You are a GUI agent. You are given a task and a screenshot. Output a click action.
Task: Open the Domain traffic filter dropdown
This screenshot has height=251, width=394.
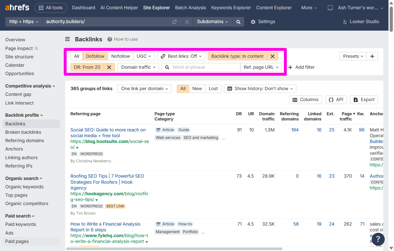click(x=138, y=67)
